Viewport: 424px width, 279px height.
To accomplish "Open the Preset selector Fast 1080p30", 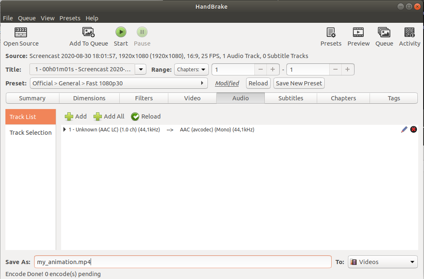I will (x=119, y=83).
